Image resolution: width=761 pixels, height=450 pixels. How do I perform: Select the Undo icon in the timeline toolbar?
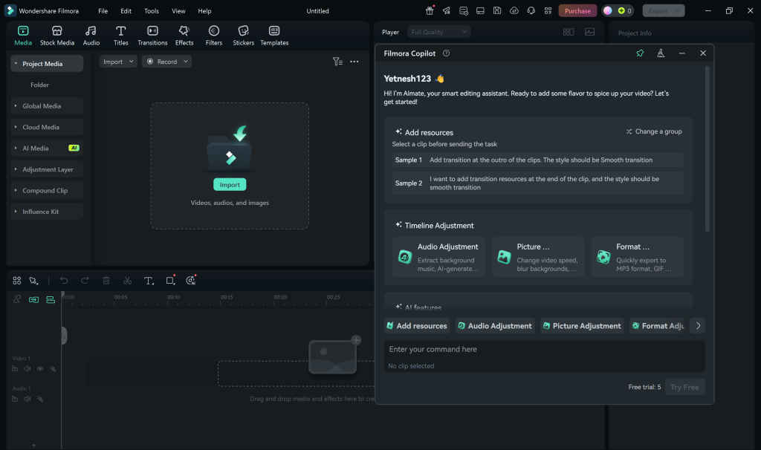pos(64,281)
